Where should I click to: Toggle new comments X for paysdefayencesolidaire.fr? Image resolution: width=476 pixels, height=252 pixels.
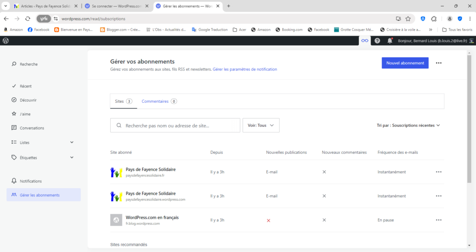[324, 172]
